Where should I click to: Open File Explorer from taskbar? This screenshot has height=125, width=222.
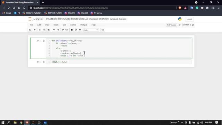[x=15, y=123]
